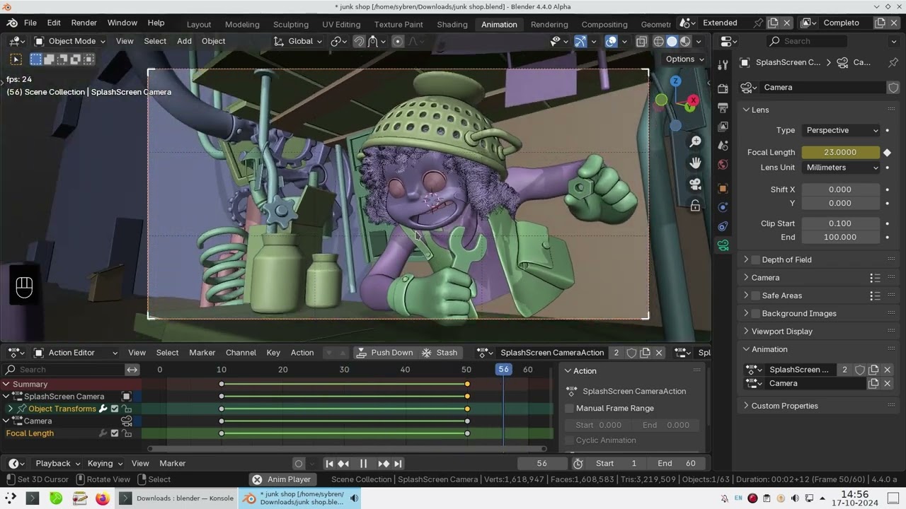Open the KDE application launcher
Screen dimensions: 906x509
pos(11,498)
